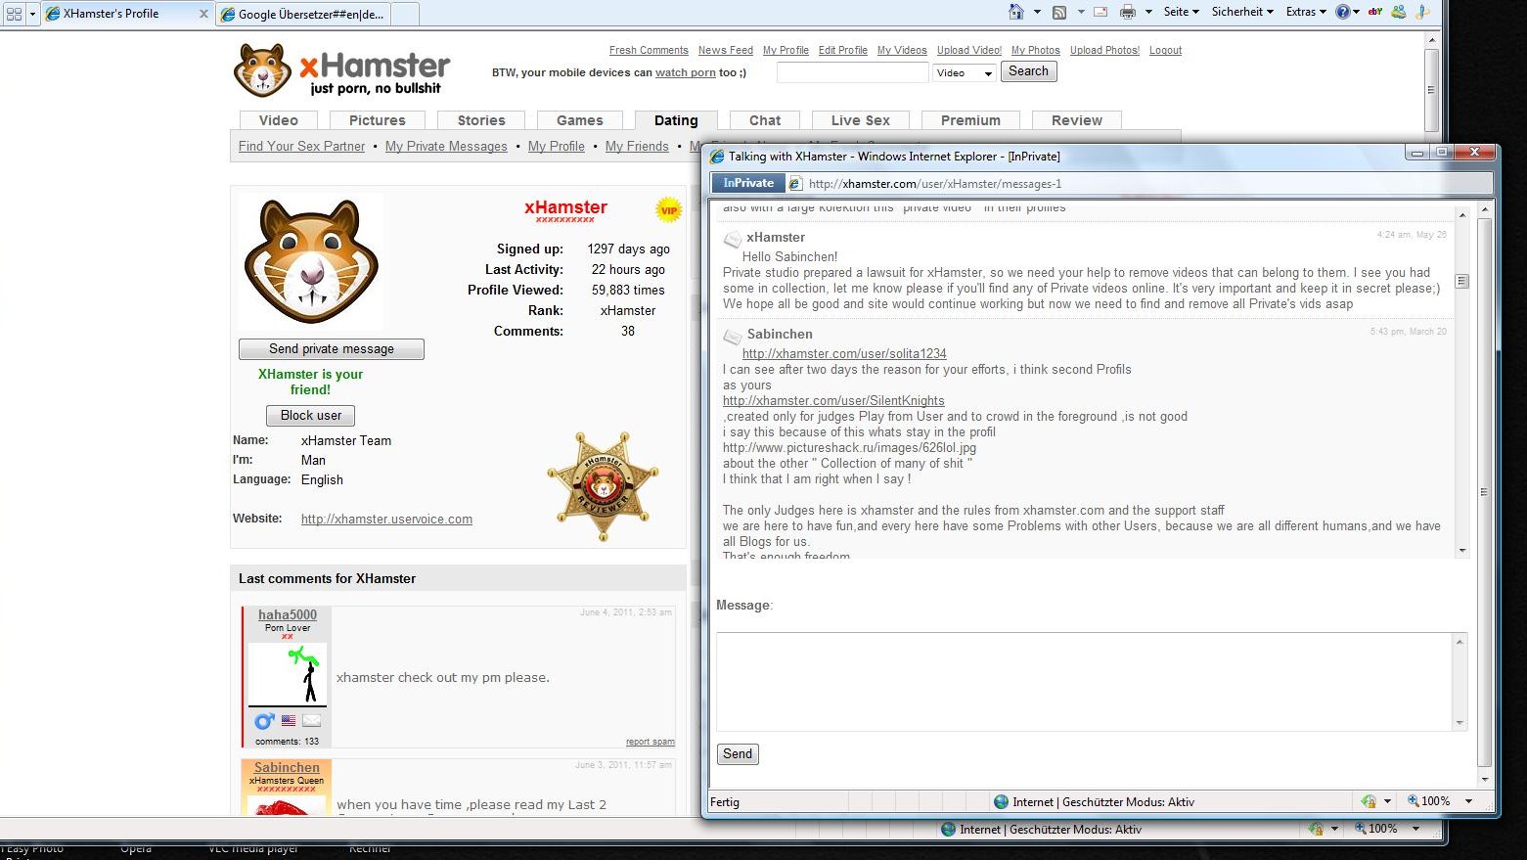Open the Sicherheit menu

coord(1242,12)
